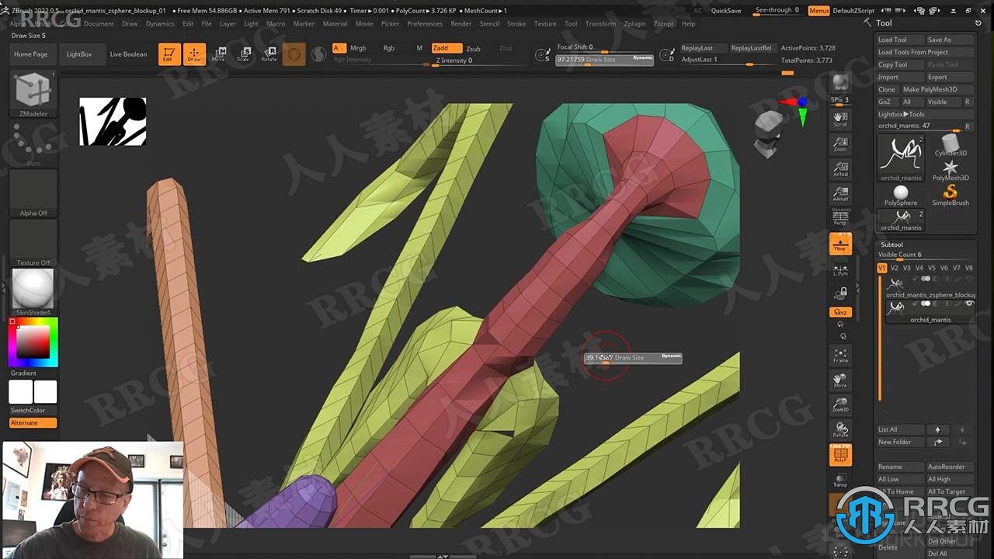The height and width of the screenshot is (559, 994).
Task: Click the Actual size icon
Action: 840,168
